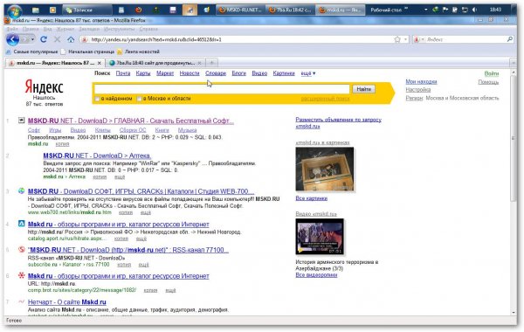Click the Яндекс logo
524x332 pixels.
(45, 86)
